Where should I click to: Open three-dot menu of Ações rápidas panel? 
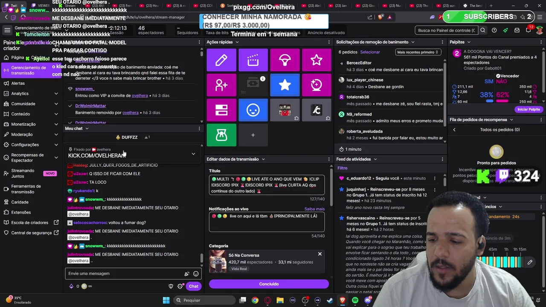[329, 42]
